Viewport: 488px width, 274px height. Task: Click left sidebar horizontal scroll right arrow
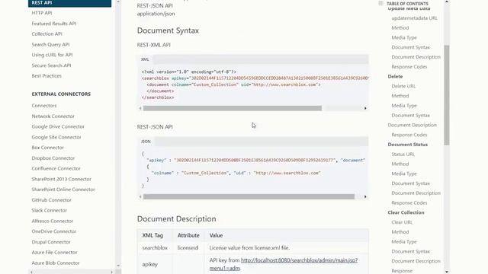[112, 272]
